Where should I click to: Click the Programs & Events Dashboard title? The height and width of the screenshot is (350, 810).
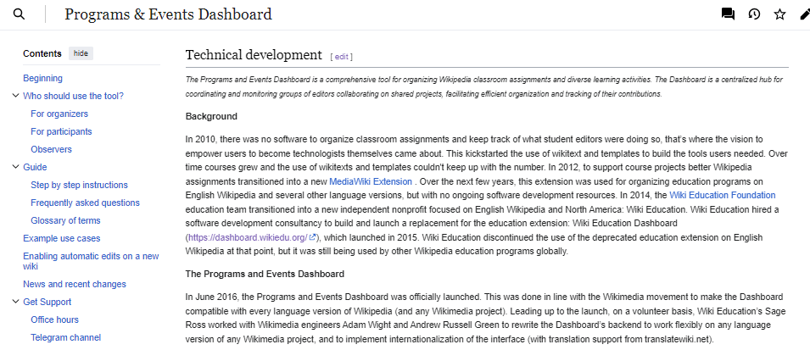[168, 14]
